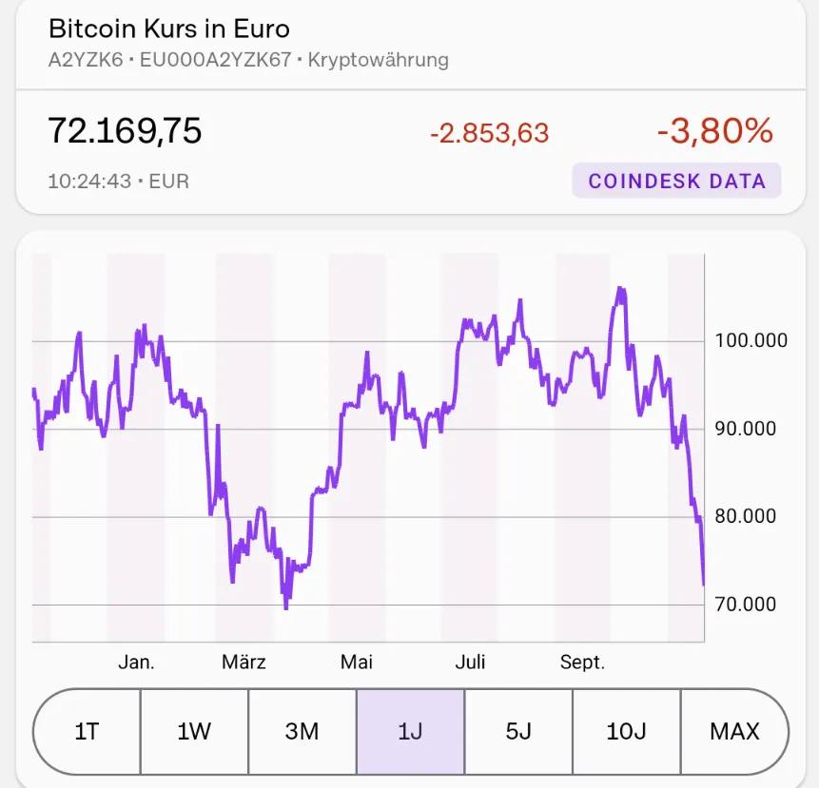Image resolution: width=819 pixels, height=788 pixels.
Task: Select the highlighted 1J range tab
Action: coord(410,731)
